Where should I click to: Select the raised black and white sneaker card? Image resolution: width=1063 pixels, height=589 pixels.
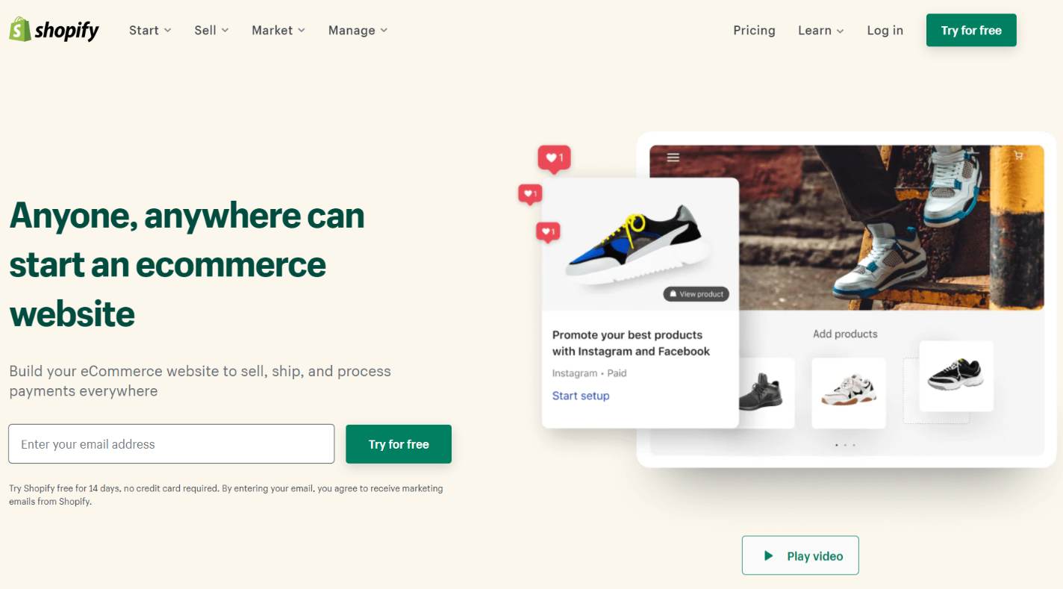956,376
